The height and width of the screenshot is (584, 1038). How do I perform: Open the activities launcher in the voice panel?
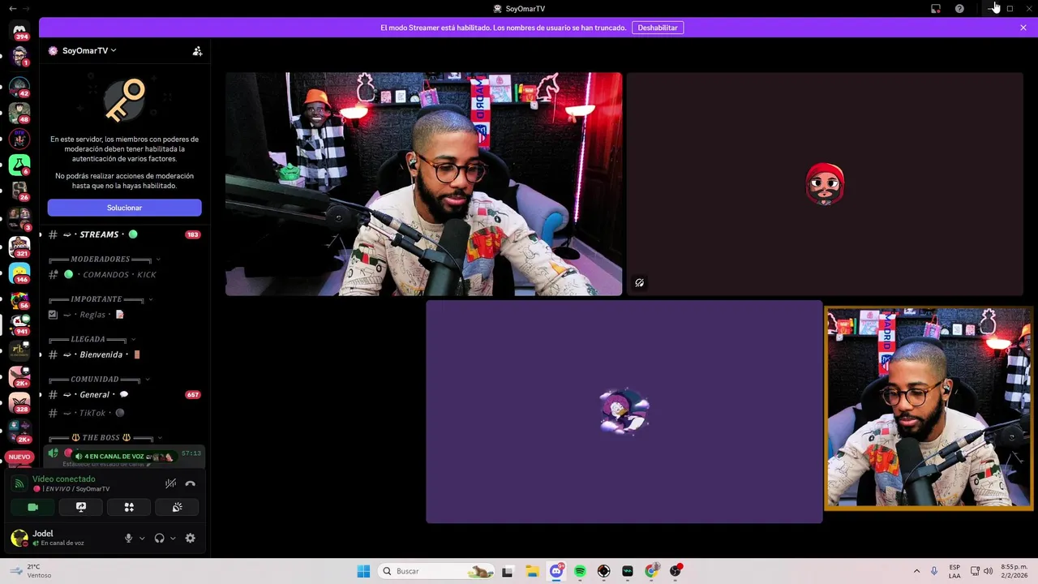point(129,507)
